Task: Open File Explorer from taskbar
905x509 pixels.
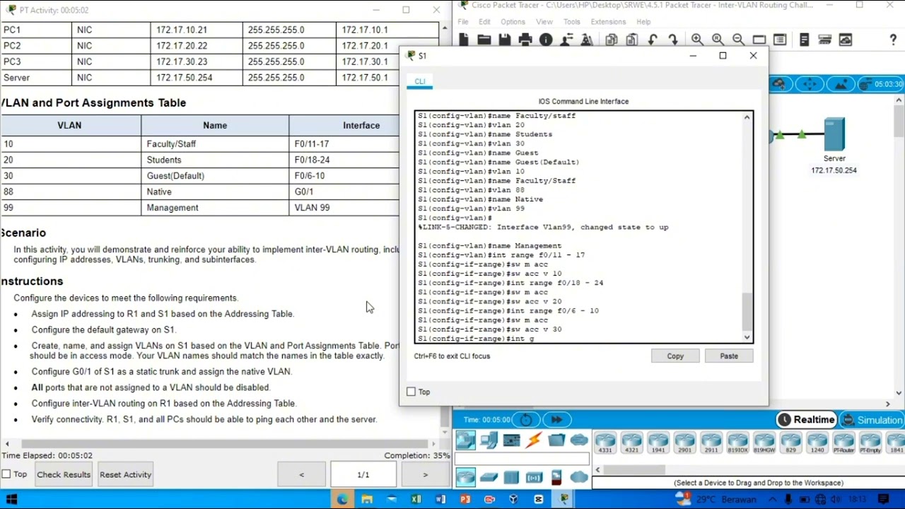Action: tap(367, 500)
